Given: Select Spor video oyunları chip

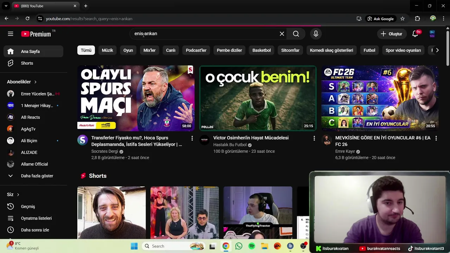Looking at the screenshot, I should (403, 50).
